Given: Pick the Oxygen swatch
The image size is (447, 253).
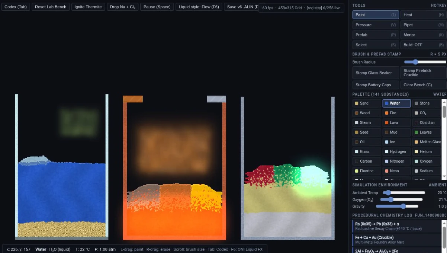Looking at the screenshot, I should [427, 161].
